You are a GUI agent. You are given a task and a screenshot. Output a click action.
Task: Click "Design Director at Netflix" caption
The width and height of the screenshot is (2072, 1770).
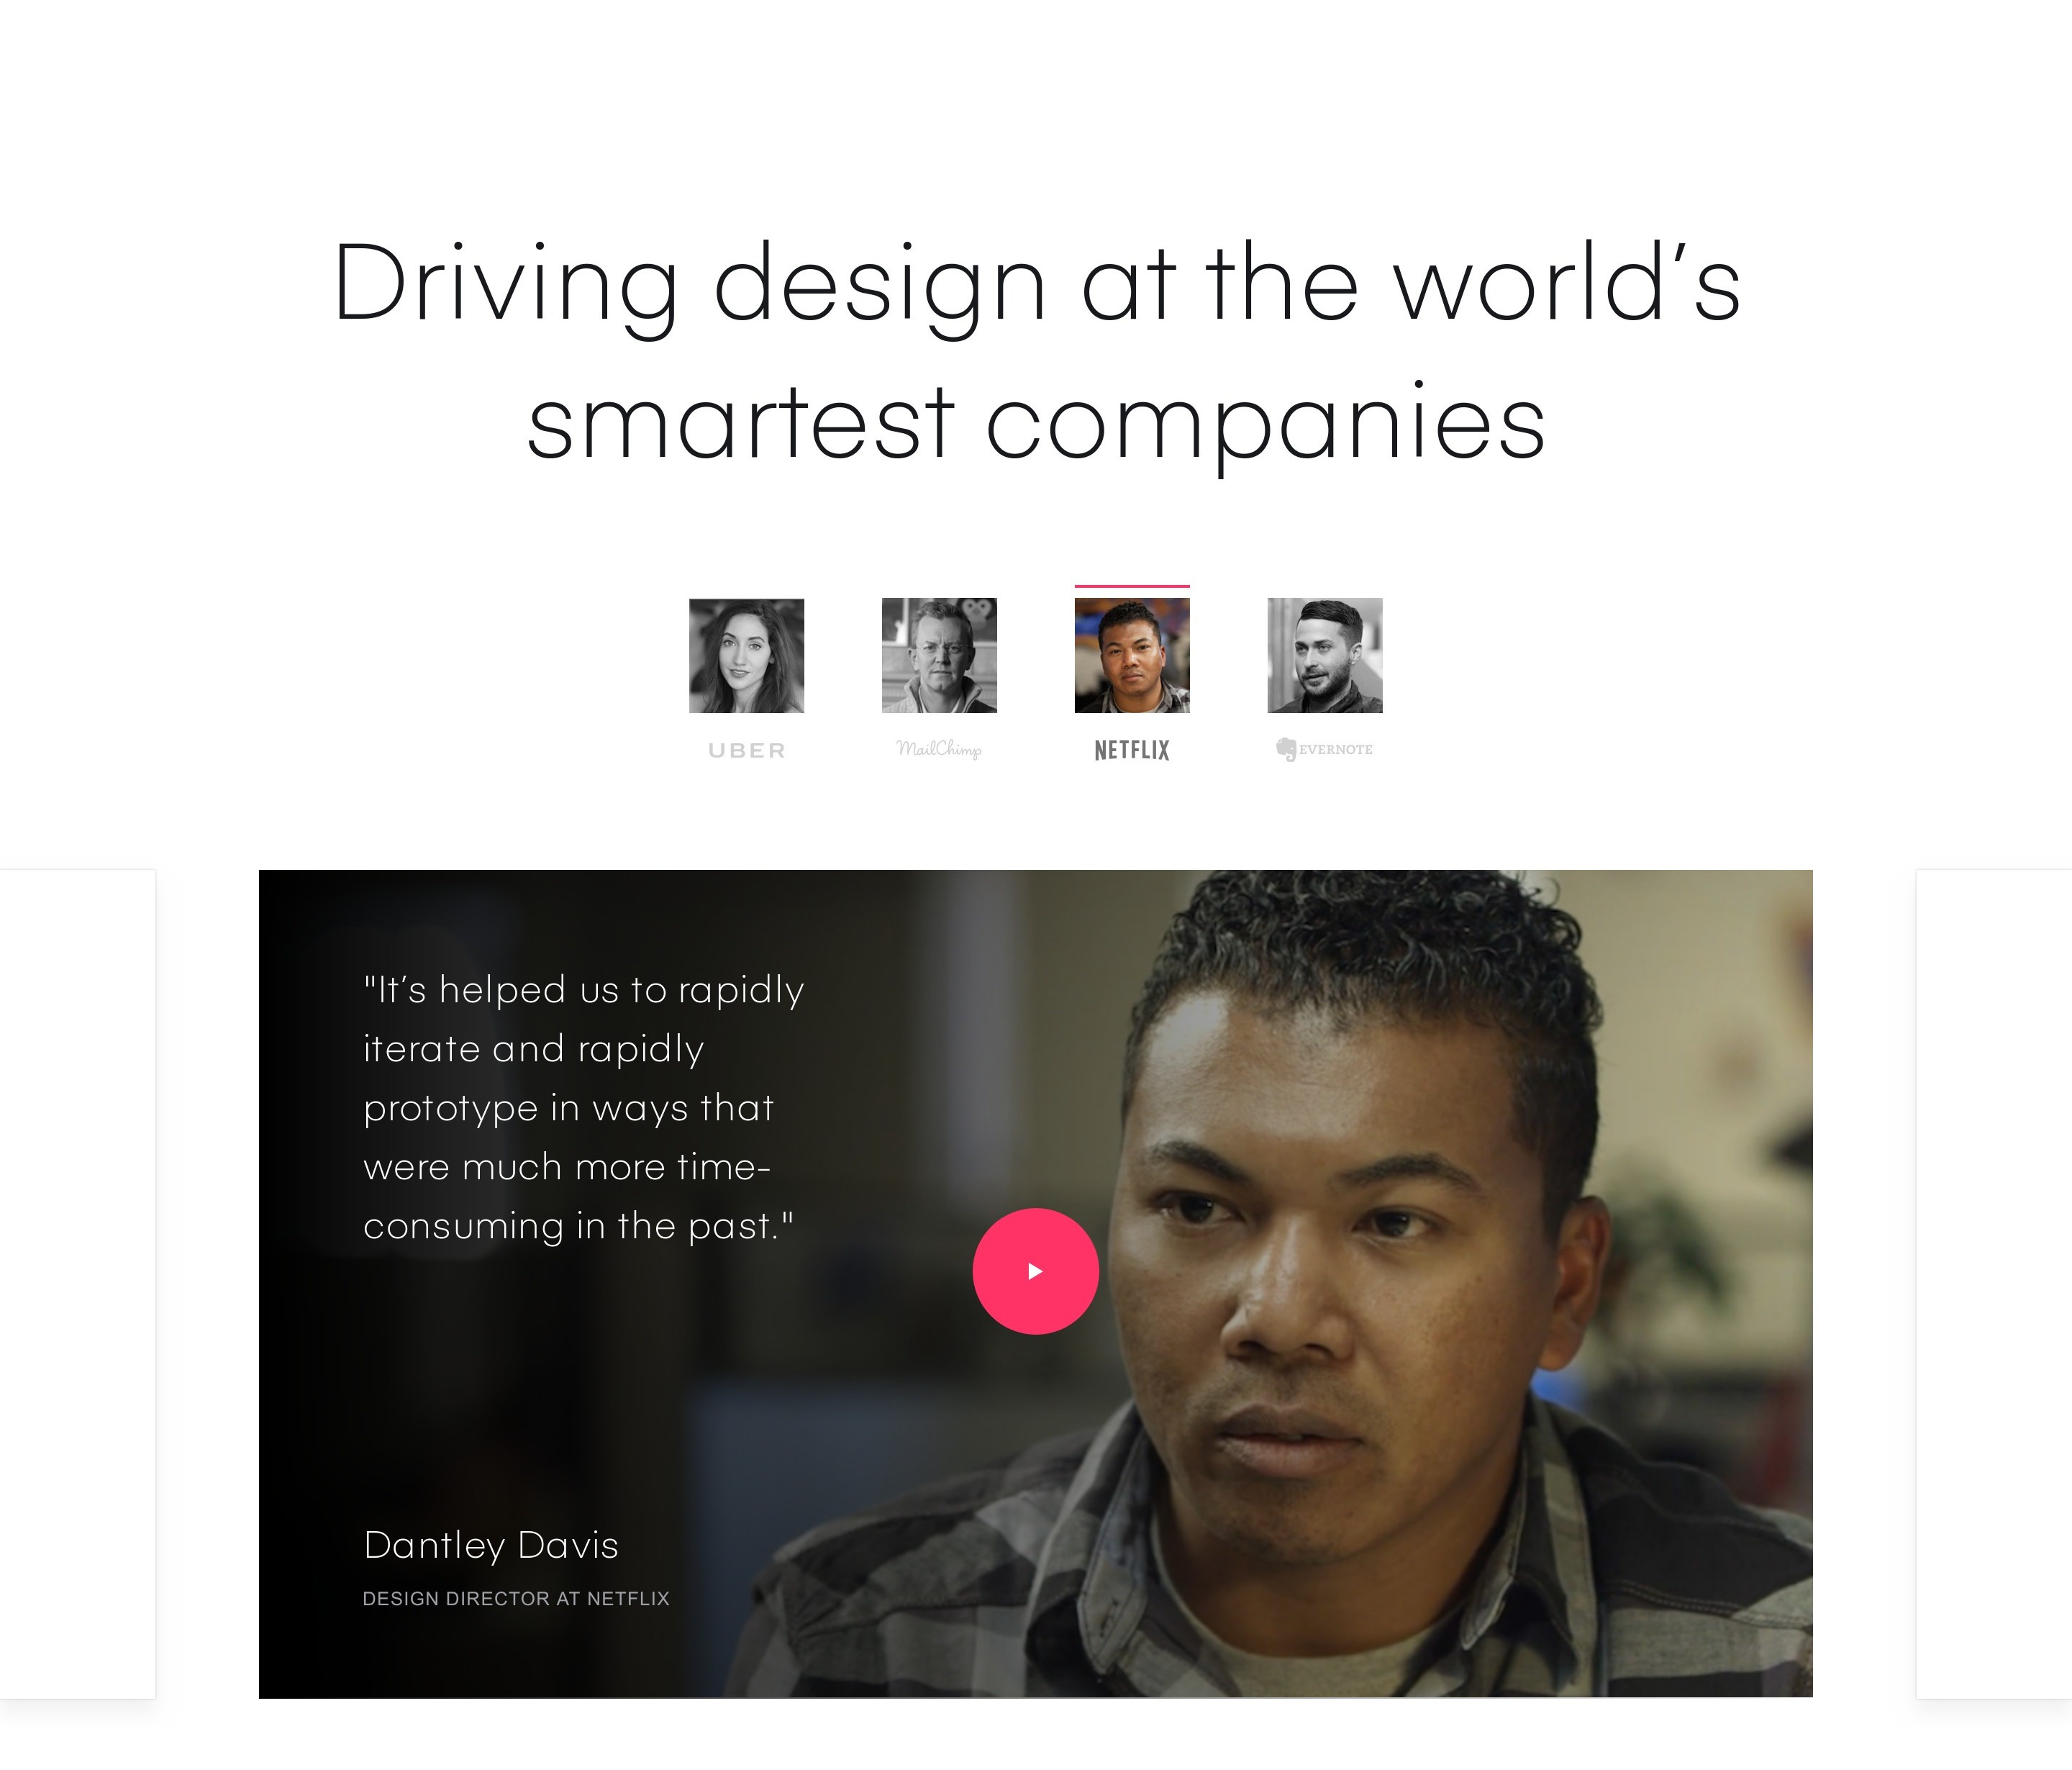[x=516, y=1599]
